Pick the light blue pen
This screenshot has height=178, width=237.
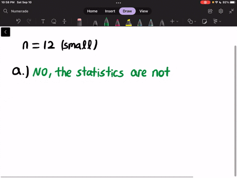tap(151, 23)
